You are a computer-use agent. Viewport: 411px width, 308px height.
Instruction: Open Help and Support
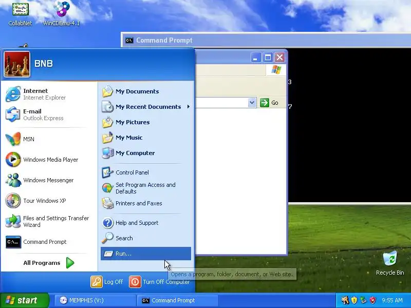tap(146, 223)
